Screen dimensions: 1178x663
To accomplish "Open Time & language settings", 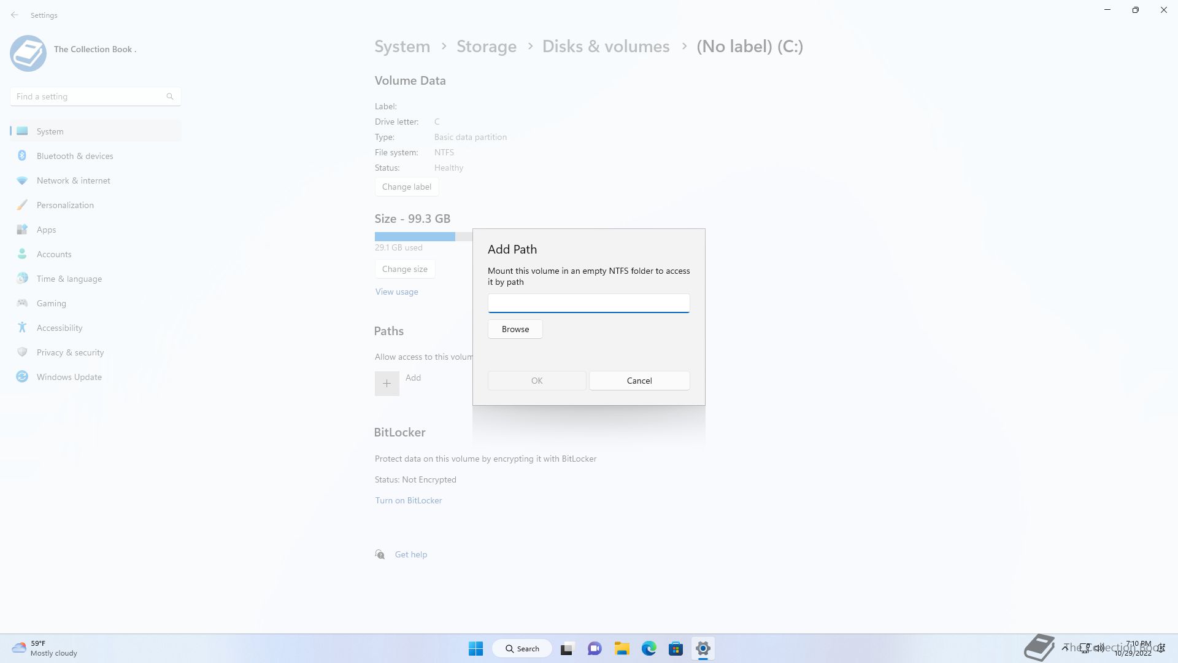I will [x=95, y=279].
